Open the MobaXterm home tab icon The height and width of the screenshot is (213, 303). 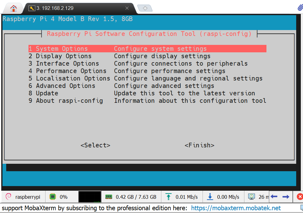(x=14, y=8)
